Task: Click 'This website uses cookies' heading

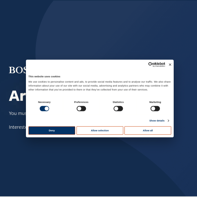Action: click(44, 77)
